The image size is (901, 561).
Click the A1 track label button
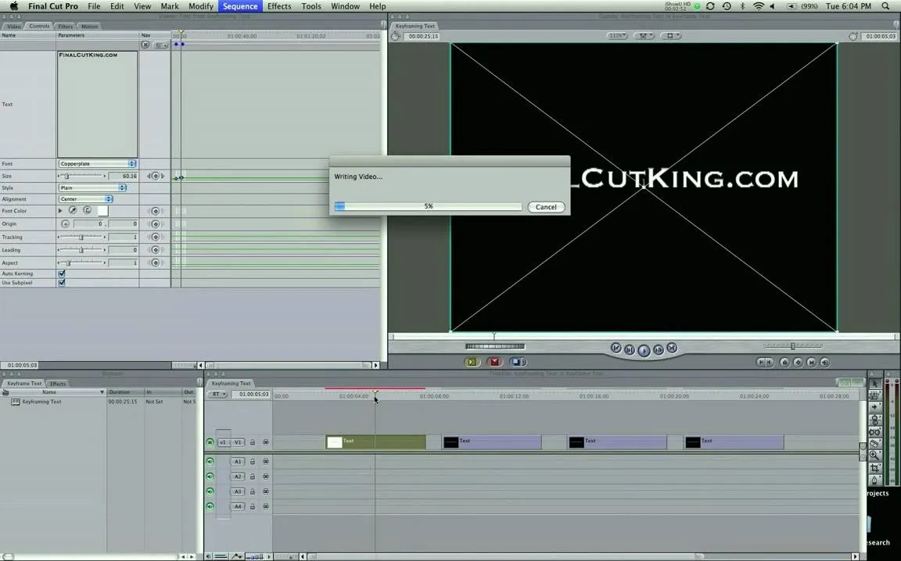click(237, 462)
